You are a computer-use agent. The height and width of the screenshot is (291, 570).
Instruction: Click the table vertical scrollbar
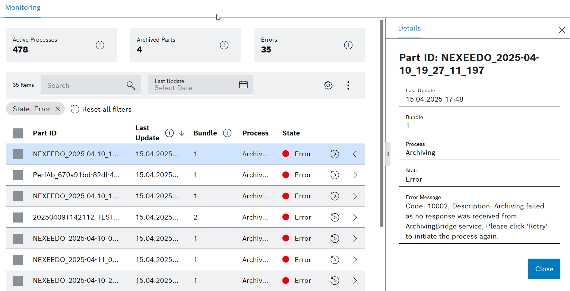(382, 123)
